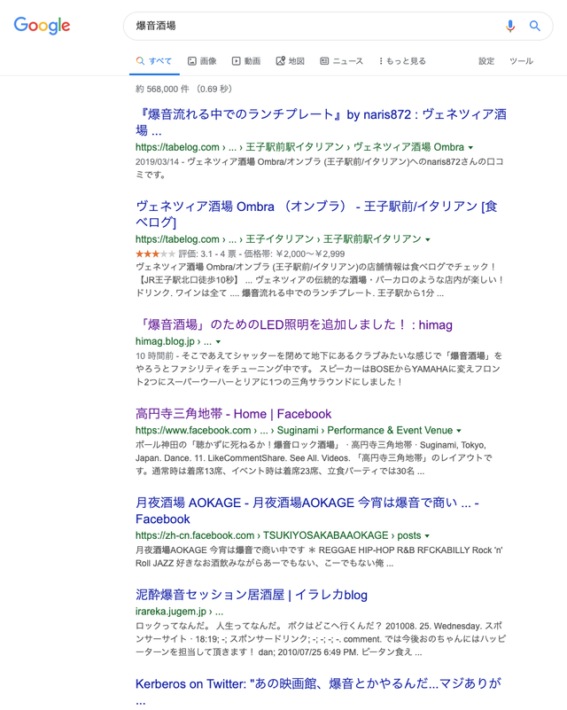567x710 pixels.
Task: Open 高円寺三角地帯 - Home | Facebook result
Action: tap(234, 414)
